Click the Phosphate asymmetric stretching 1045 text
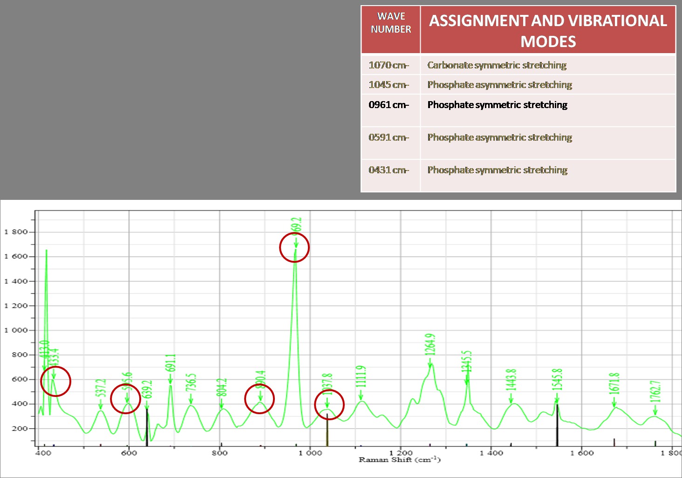The height and width of the screenshot is (478, 682). coord(499,84)
